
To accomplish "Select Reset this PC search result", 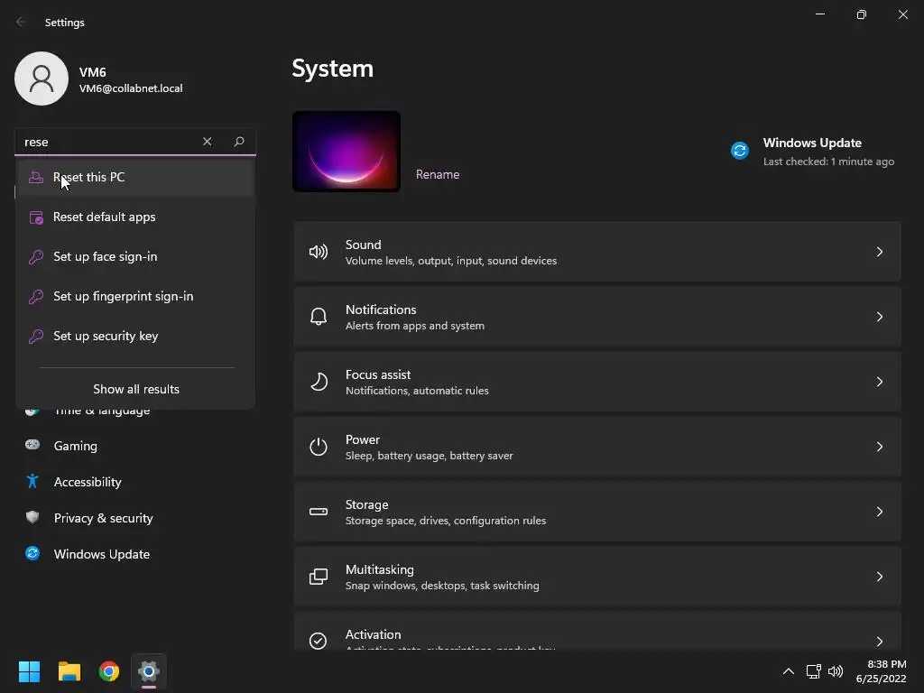I will (x=135, y=178).
